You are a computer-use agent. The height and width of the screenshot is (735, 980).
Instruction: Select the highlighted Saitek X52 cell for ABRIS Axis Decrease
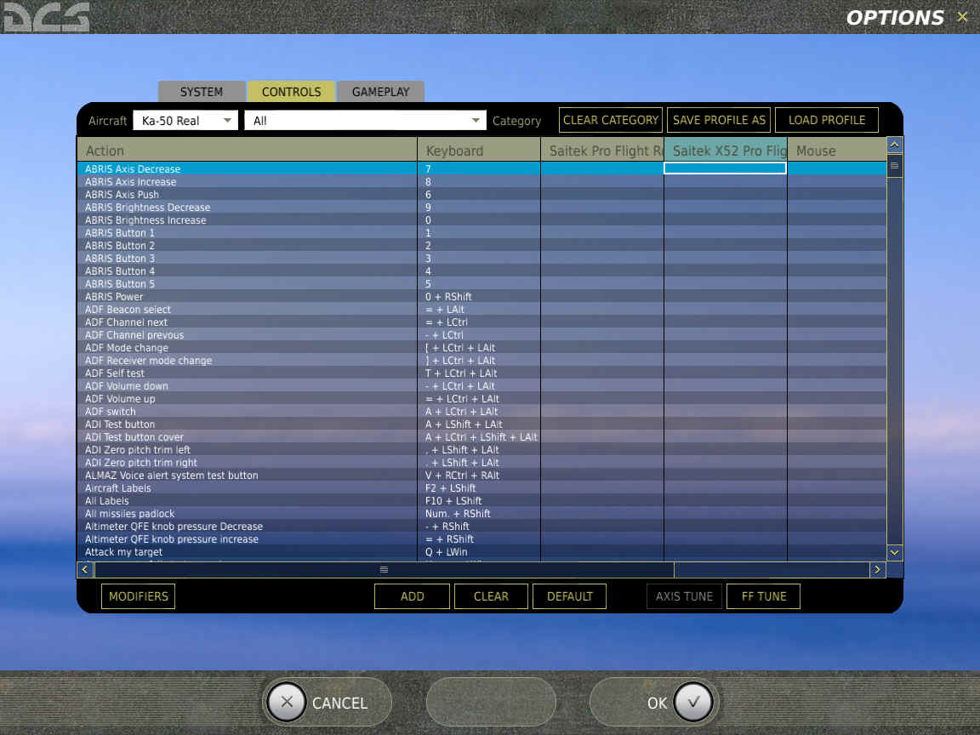(x=725, y=168)
